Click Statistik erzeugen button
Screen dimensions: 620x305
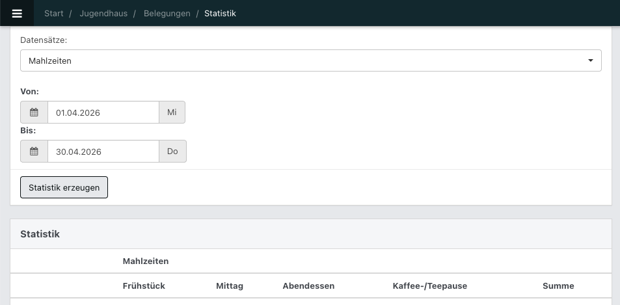[64, 187]
